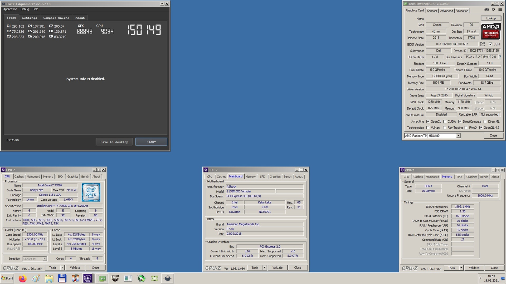The width and height of the screenshot is (506, 284).
Task: Click the green X DirectX taskbar icon
Action: point(155,278)
